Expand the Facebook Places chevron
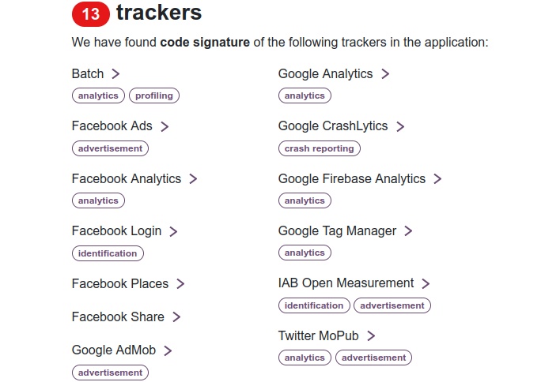 [x=180, y=284]
